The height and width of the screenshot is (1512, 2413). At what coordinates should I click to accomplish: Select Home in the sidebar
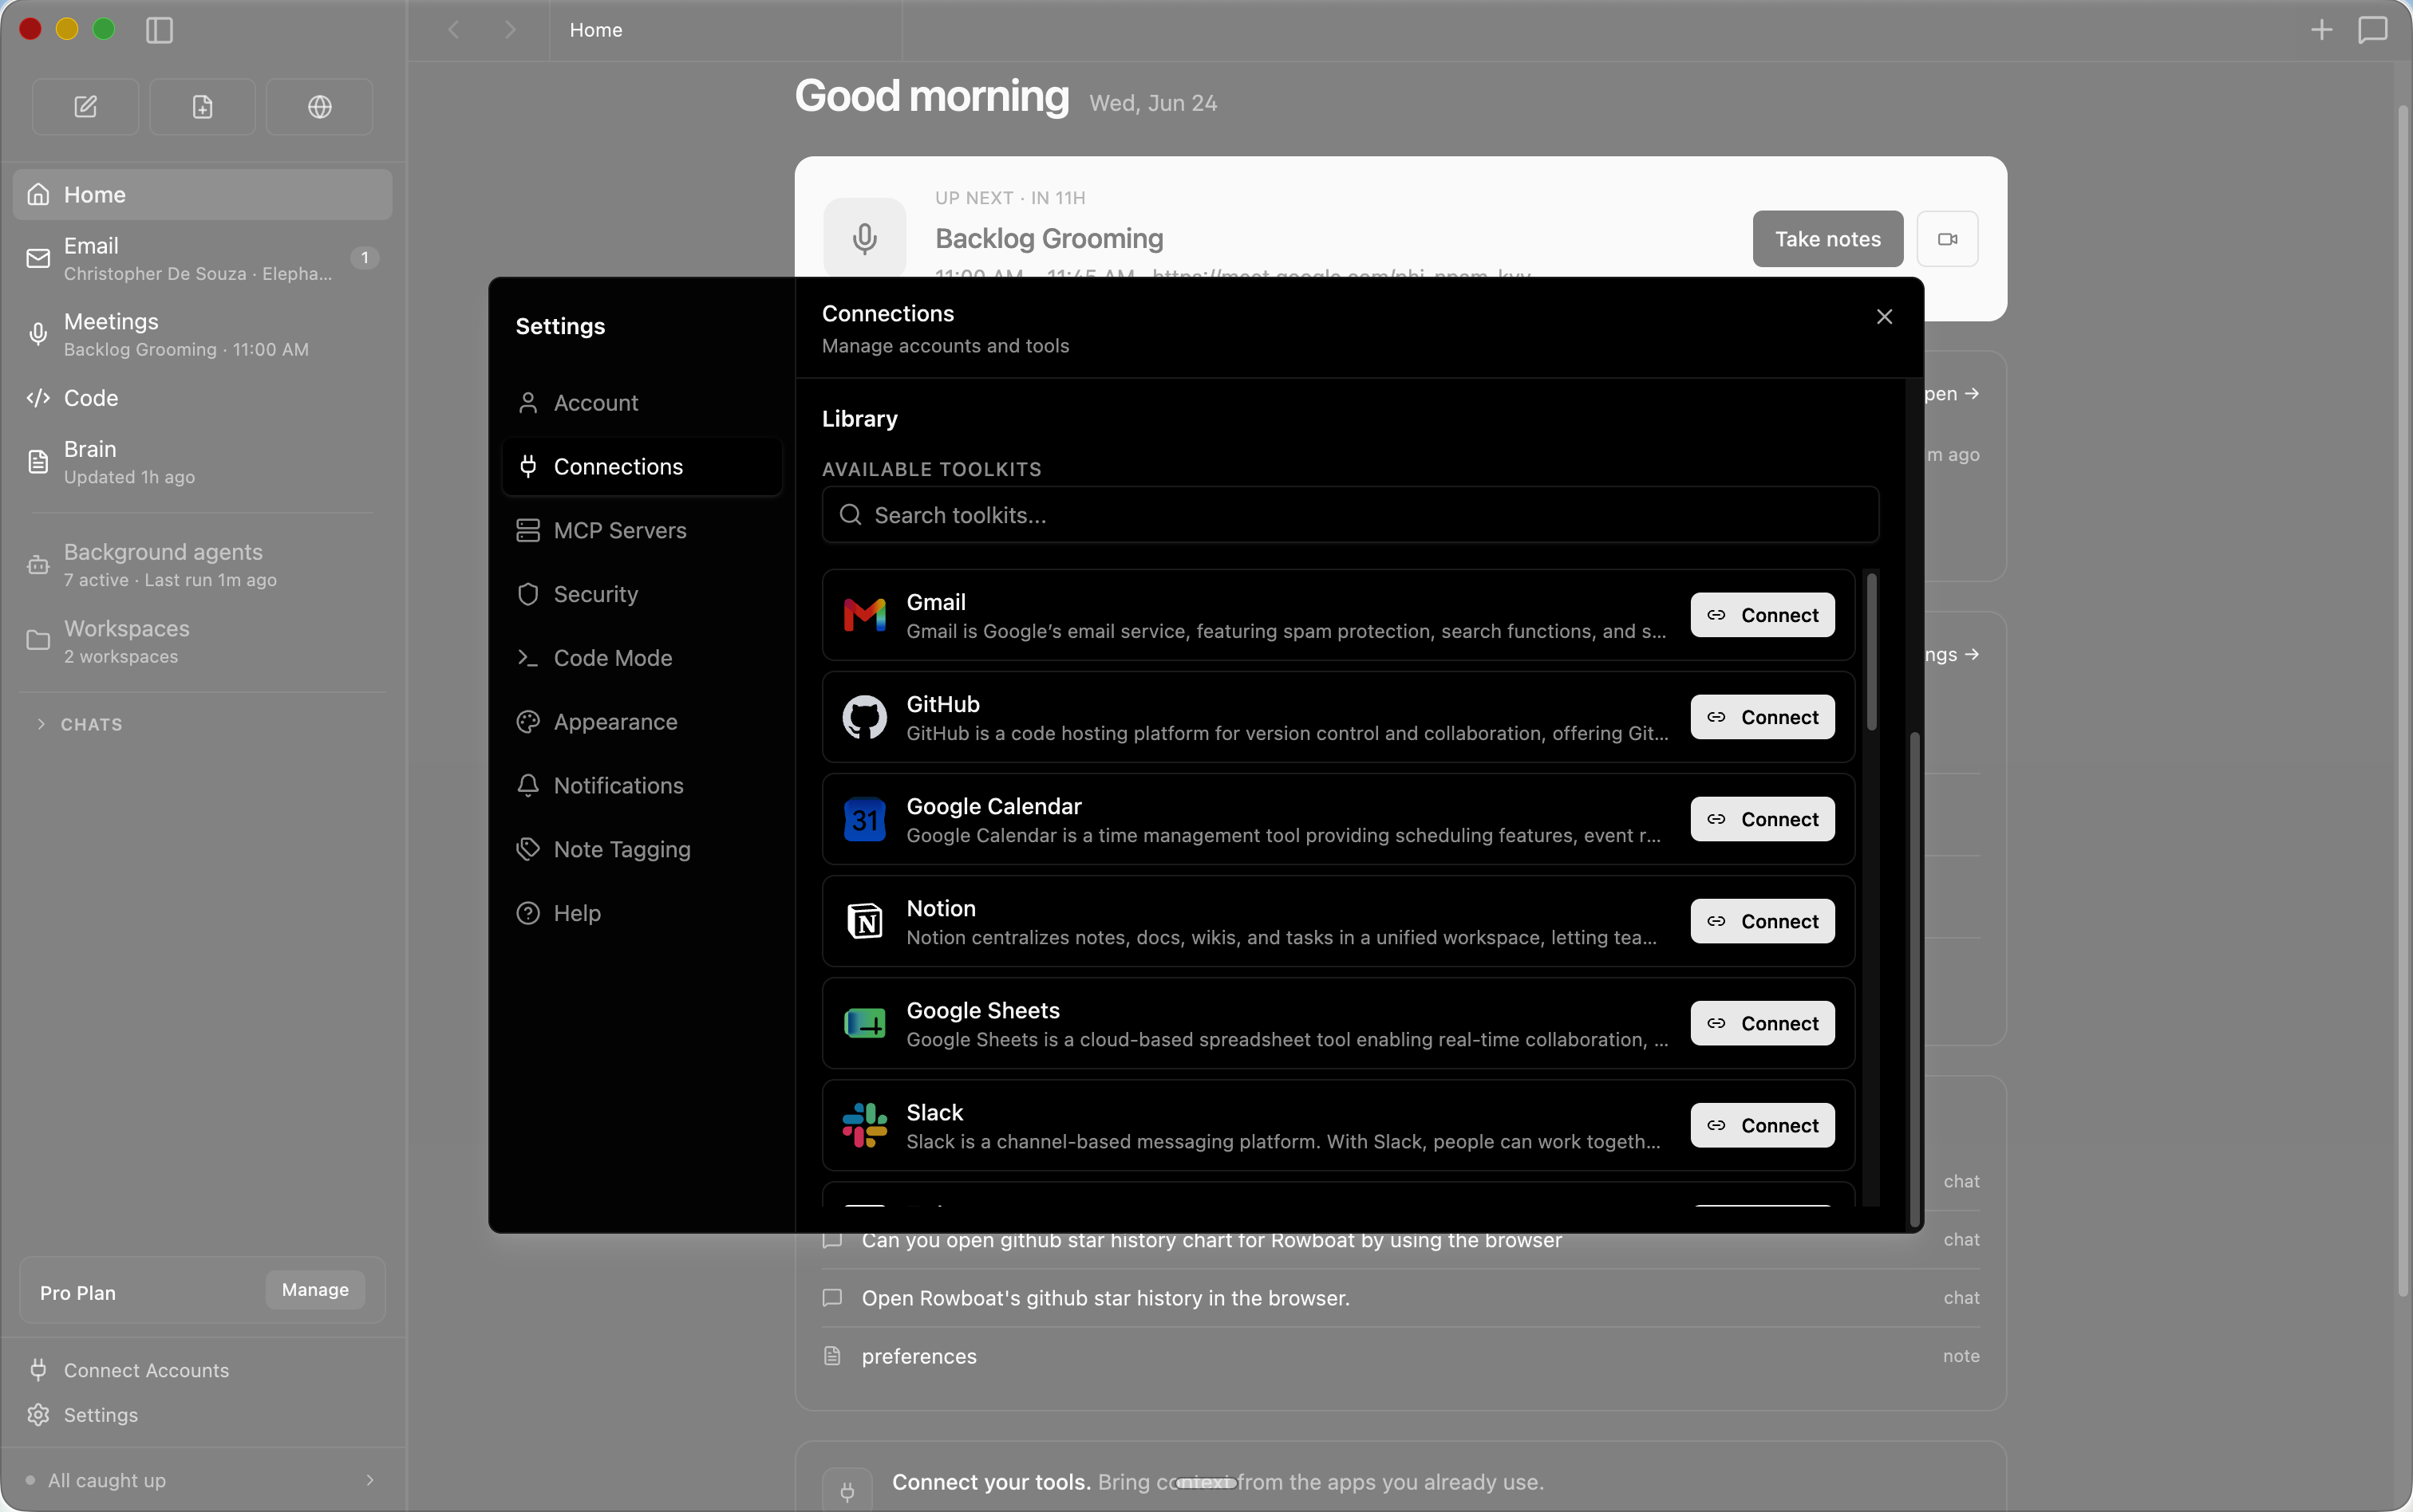(203, 195)
